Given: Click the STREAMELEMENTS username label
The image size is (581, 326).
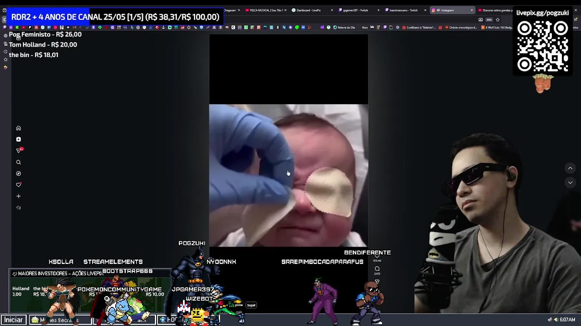Looking at the screenshot, I should (113, 262).
